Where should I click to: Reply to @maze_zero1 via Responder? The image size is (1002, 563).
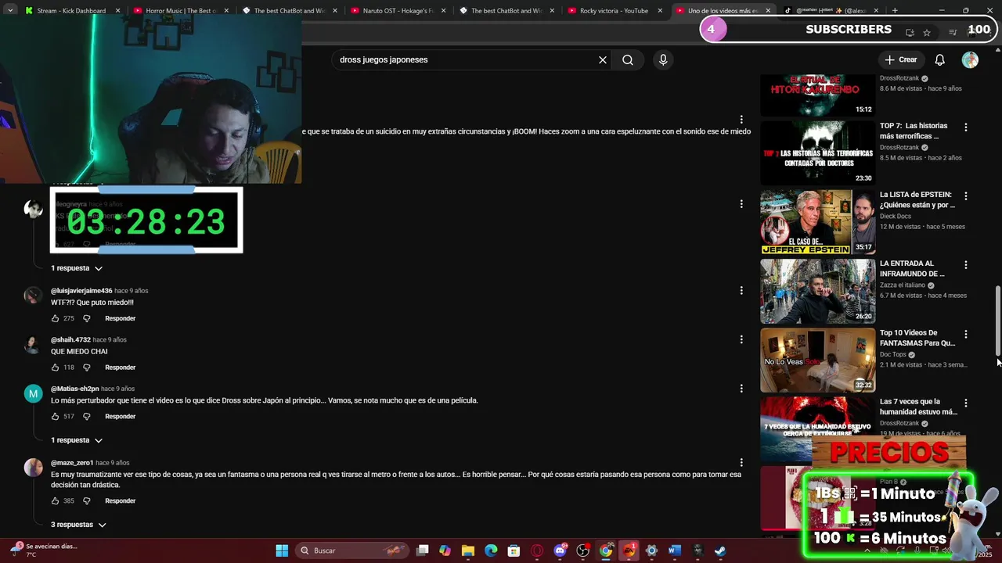121,501
